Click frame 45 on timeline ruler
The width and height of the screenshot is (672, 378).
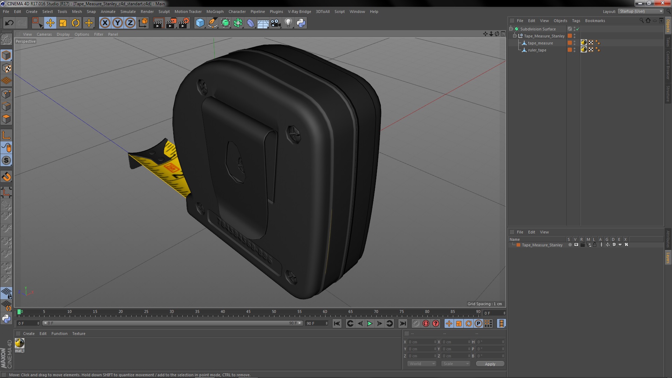point(248,311)
